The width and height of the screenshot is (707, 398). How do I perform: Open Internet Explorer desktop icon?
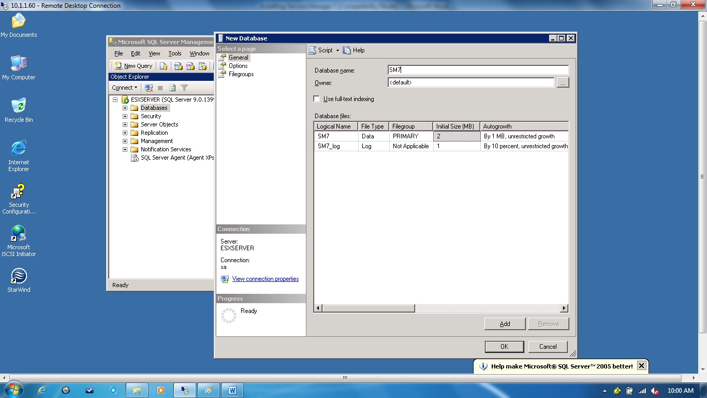tap(19, 155)
